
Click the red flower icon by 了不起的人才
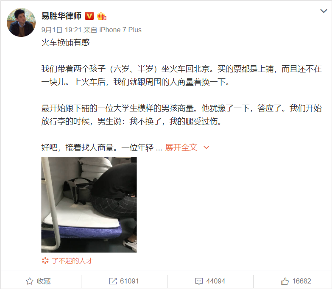[x=45, y=261]
